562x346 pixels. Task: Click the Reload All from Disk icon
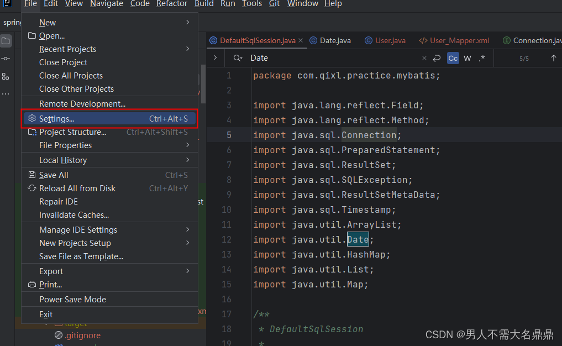pyautogui.click(x=32, y=188)
